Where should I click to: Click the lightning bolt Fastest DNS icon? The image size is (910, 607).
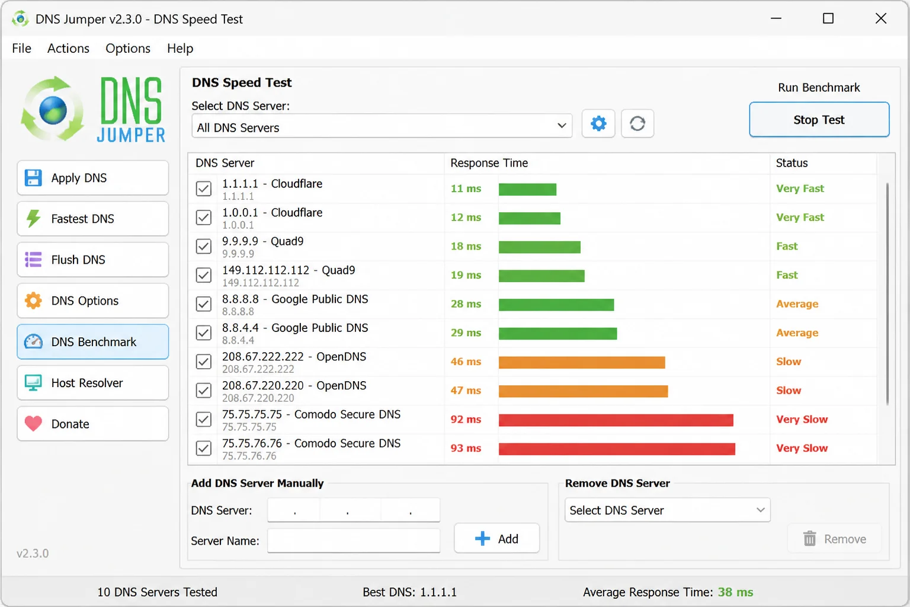pos(33,219)
